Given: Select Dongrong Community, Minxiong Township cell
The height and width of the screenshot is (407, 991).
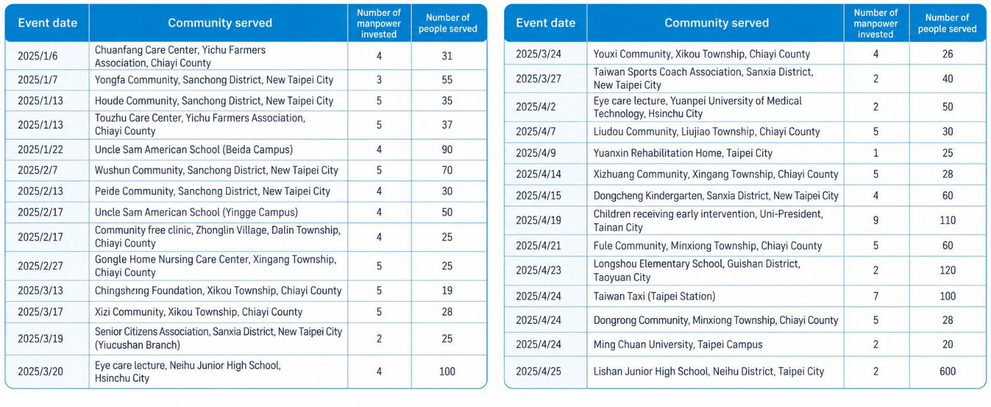Looking at the screenshot, I should [x=716, y=320].
